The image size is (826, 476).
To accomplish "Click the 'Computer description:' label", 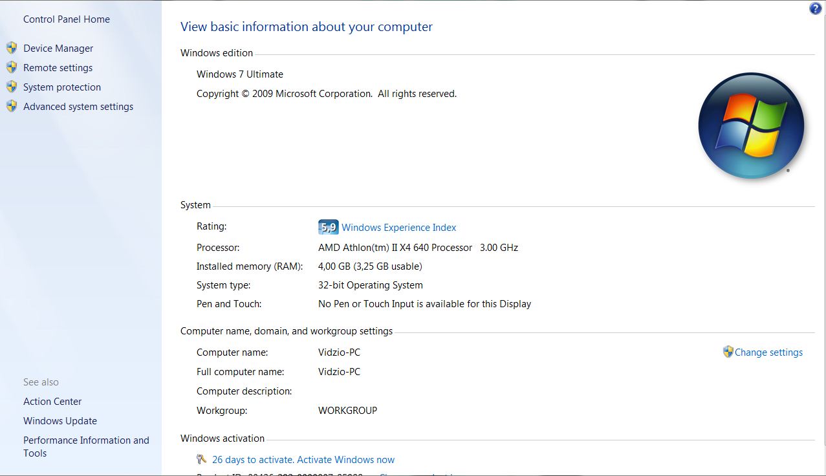I will click(x=244, y=391).
